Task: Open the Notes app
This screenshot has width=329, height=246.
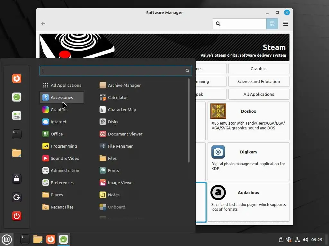Action: pyautogui.click(x=110, y=195)
